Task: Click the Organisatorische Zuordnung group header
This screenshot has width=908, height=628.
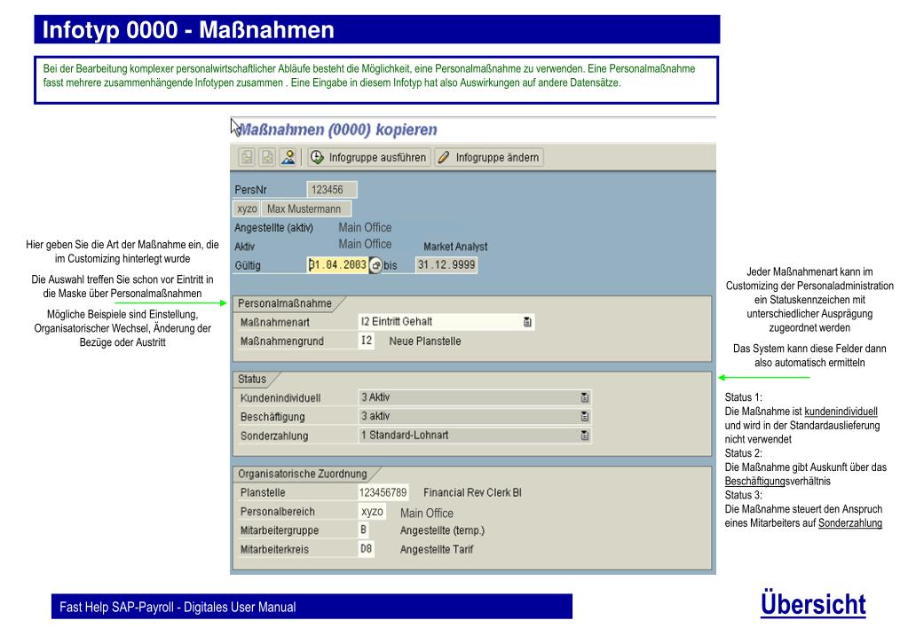Action: pos(305,474)
